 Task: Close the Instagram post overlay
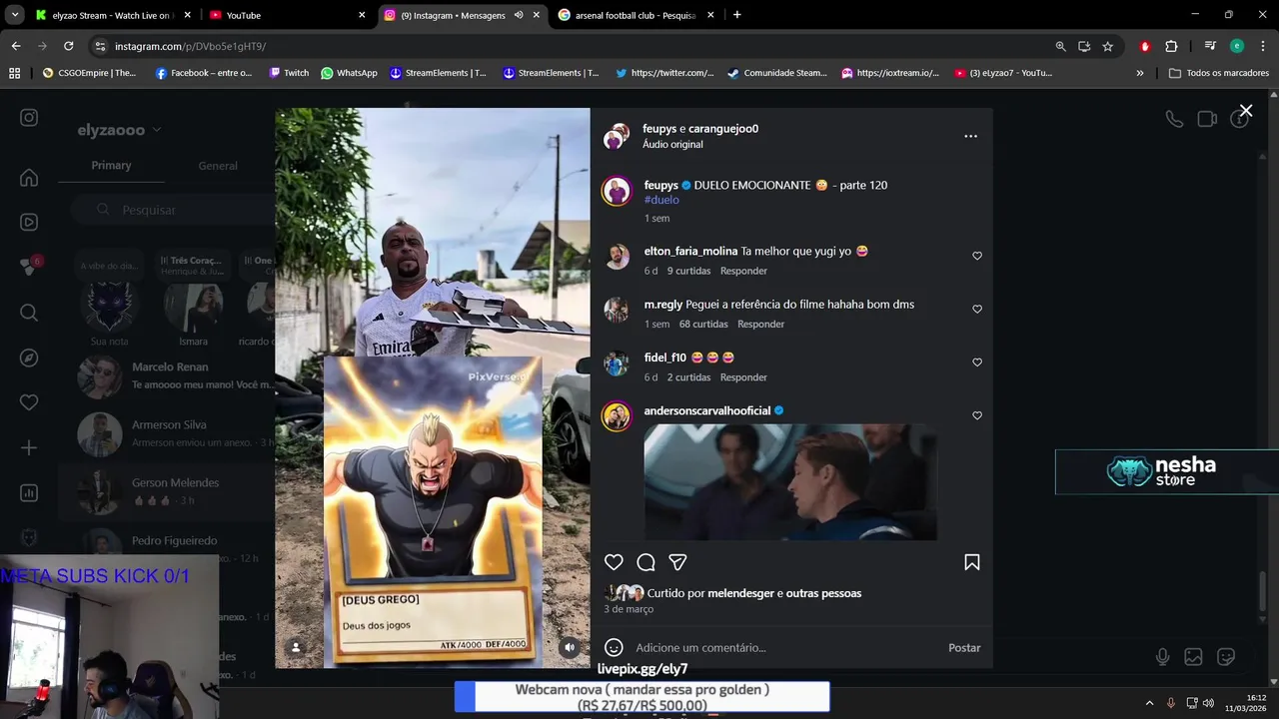[1245, 110]
